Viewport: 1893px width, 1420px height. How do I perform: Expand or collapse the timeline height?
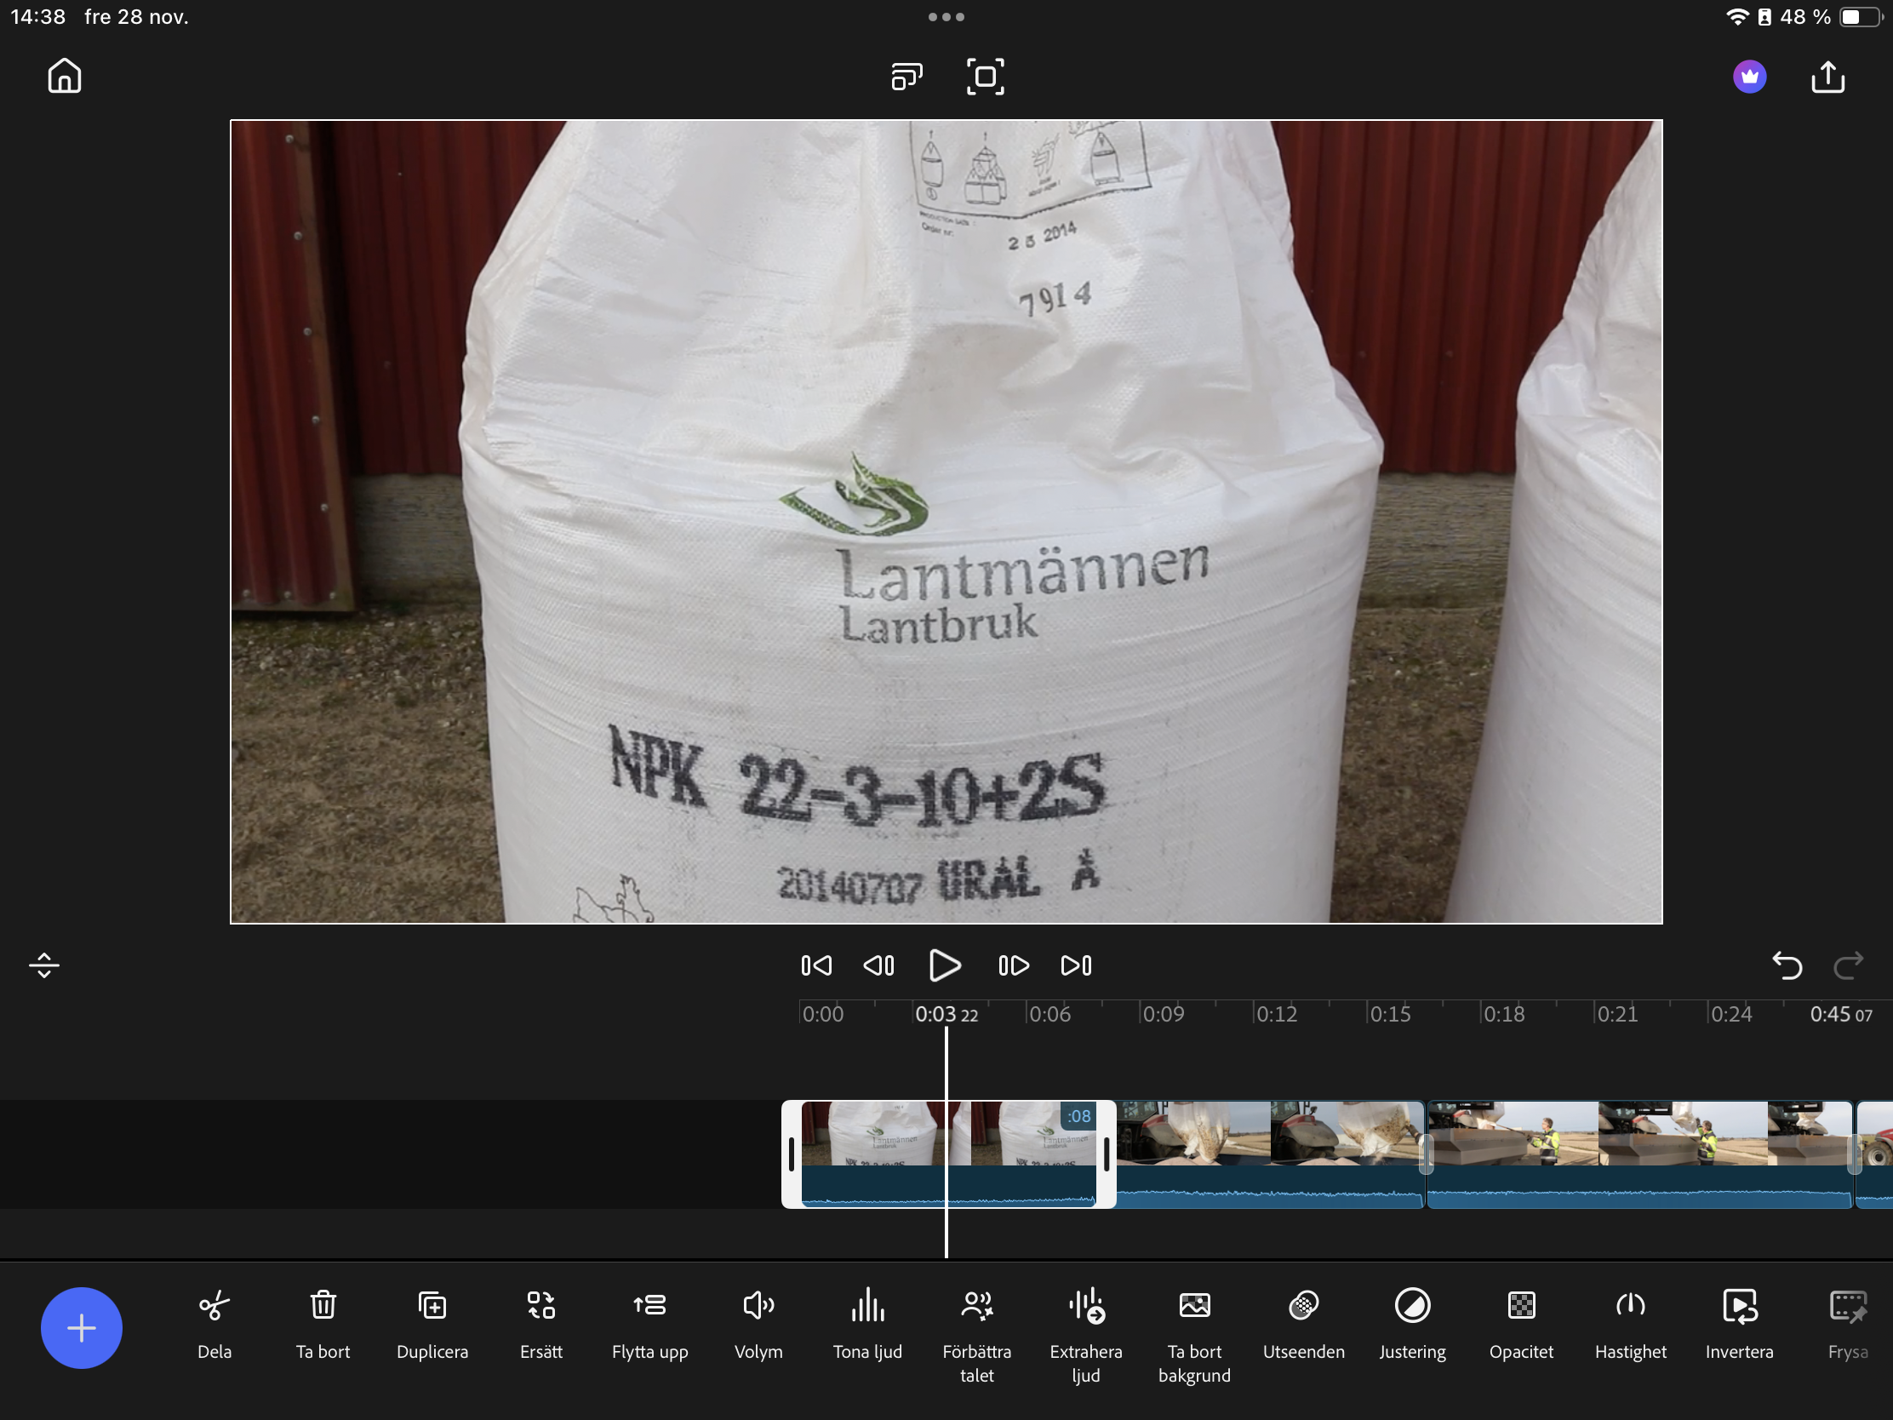43,965
